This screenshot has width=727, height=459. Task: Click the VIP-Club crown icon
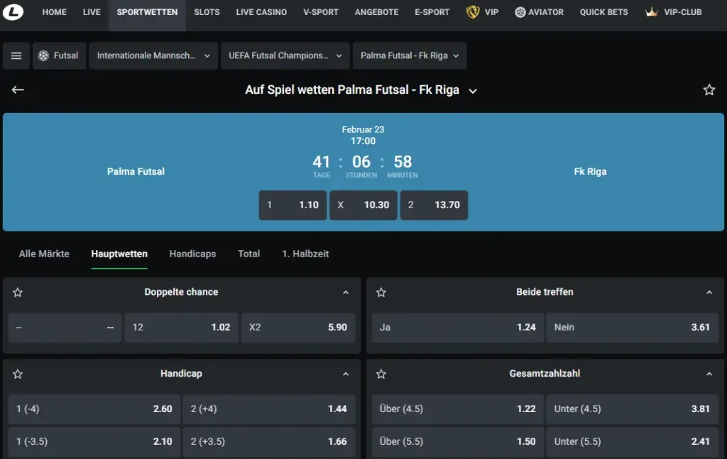(x=651, y=12)
